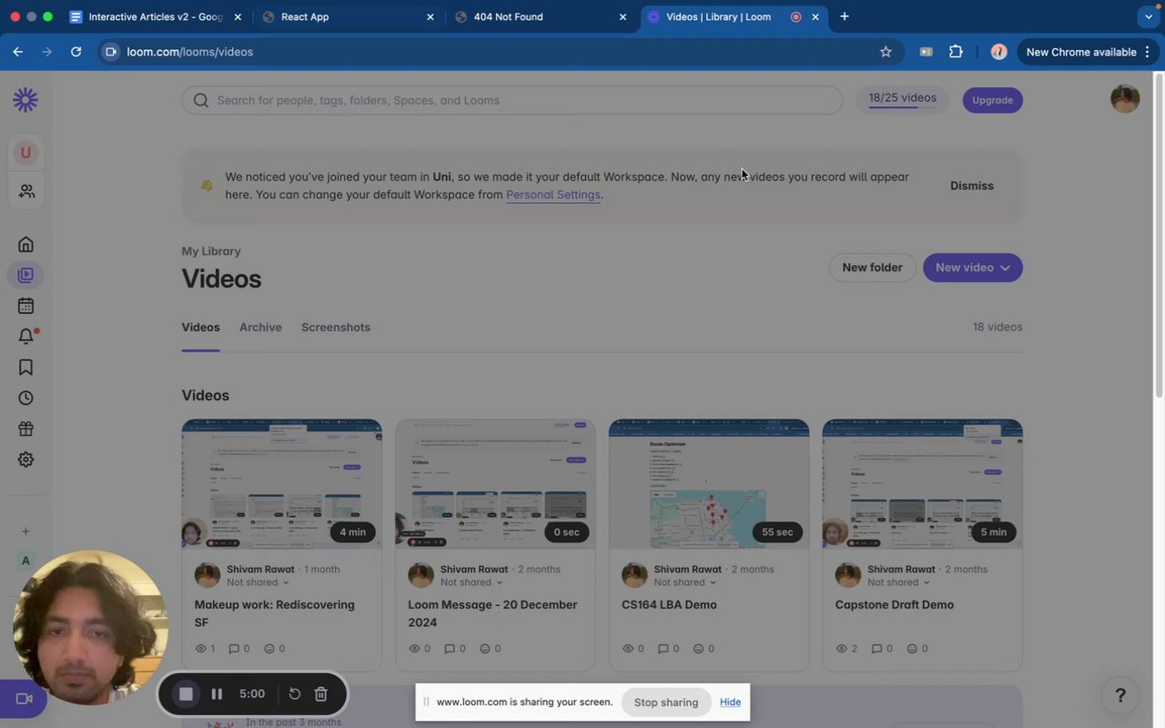Click the Loom logo in the sidebar

coord(25,100)
